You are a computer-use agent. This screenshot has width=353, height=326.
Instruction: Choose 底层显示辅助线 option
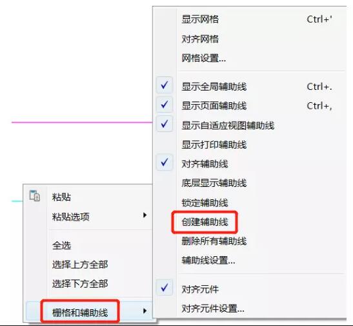(214, 183)
